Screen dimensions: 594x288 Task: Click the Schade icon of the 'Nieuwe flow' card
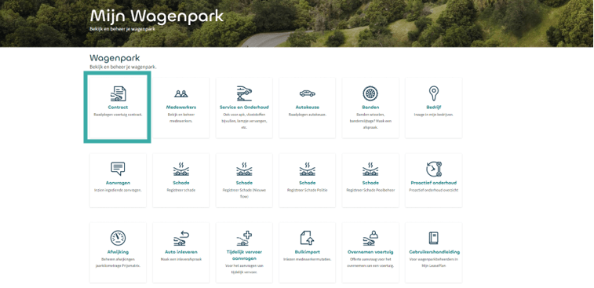[244, 169]
